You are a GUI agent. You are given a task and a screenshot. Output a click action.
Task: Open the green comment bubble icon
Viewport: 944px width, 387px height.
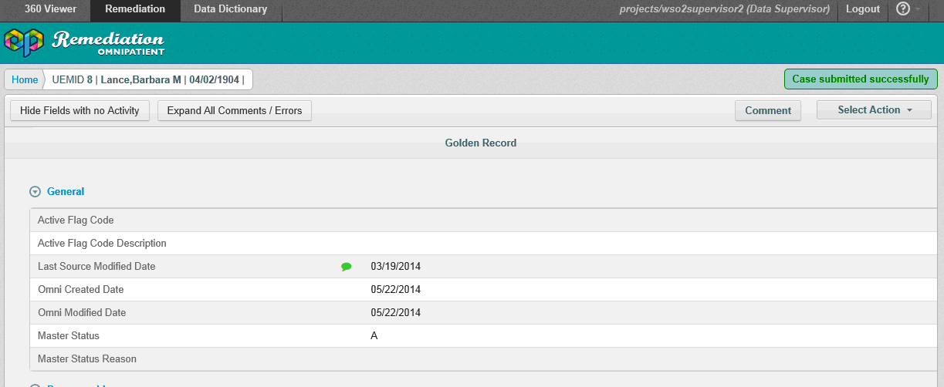click(347, 267)
